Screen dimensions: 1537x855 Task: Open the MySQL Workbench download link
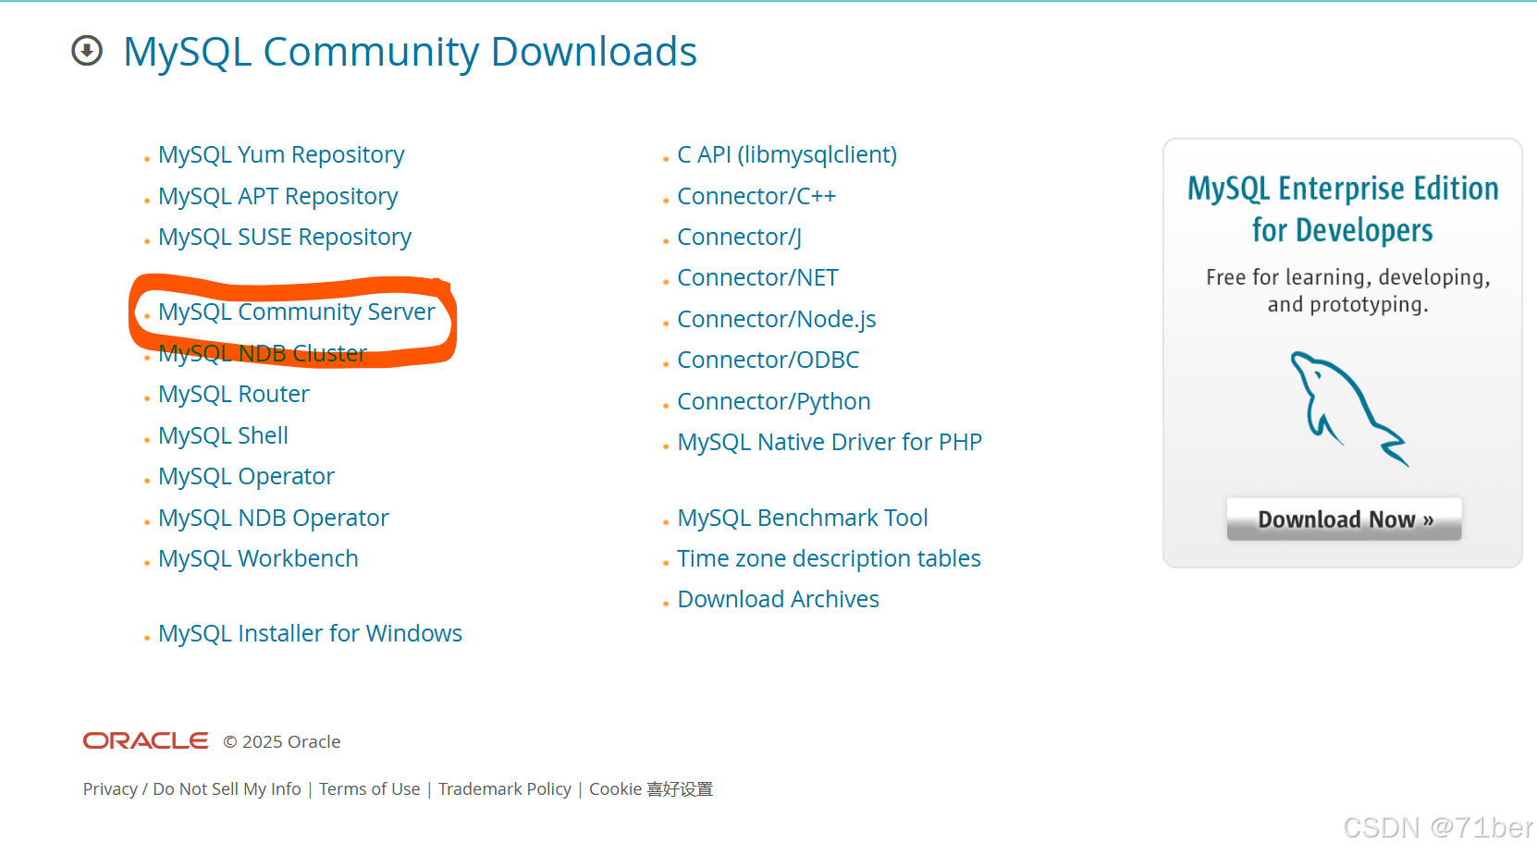click(258, 558)
